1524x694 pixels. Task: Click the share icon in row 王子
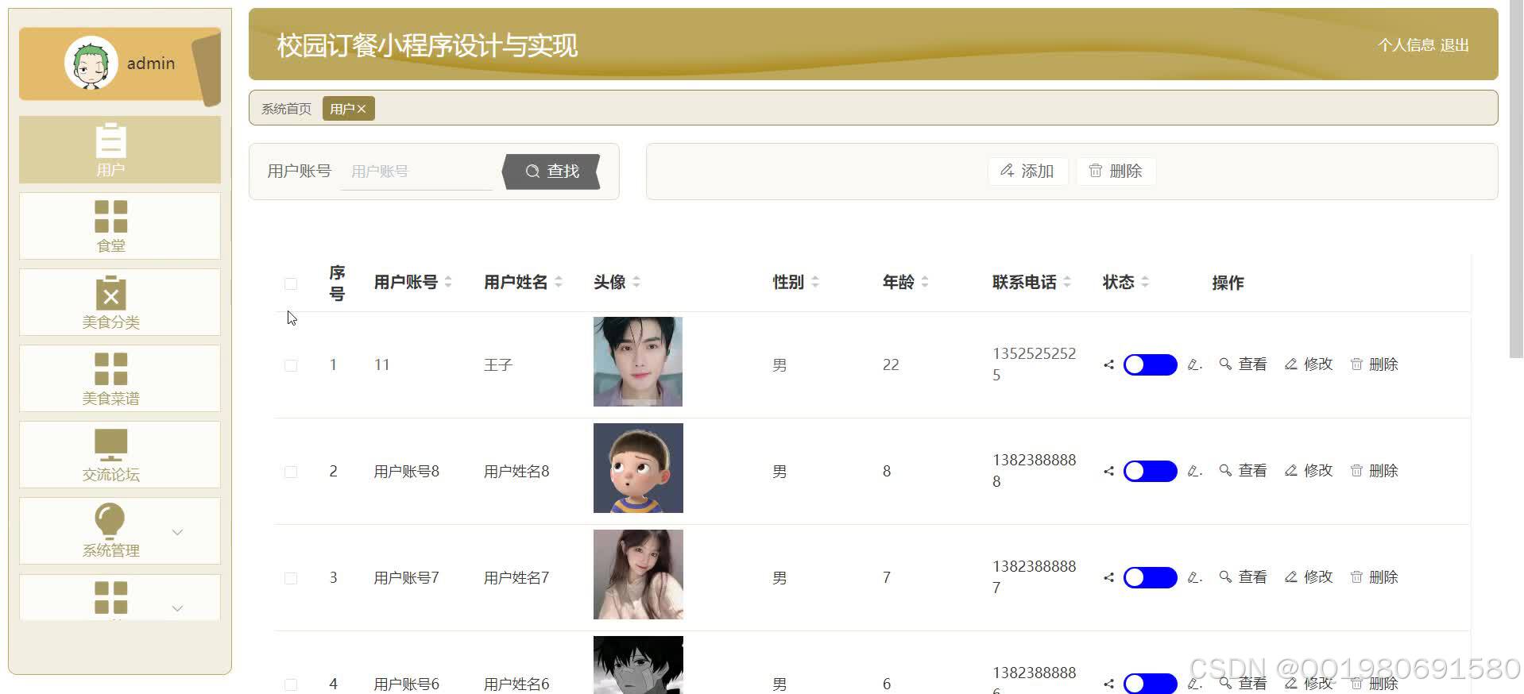pos(1108,365)
